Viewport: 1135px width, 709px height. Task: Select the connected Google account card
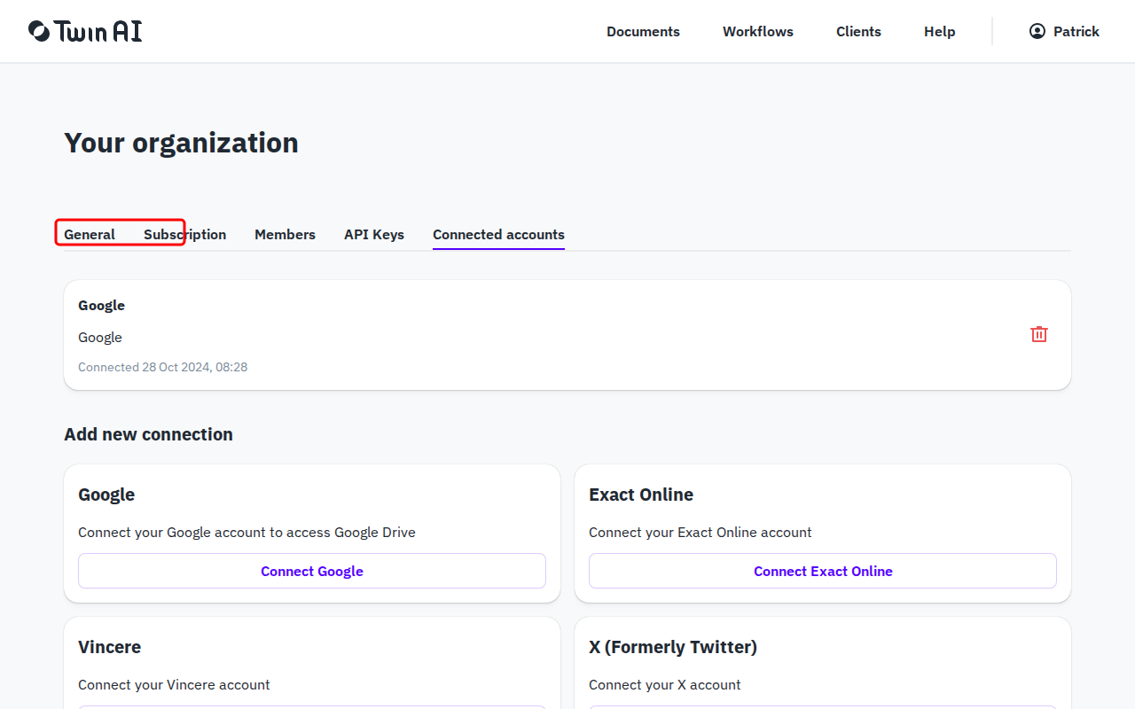[x=567, y=335]
